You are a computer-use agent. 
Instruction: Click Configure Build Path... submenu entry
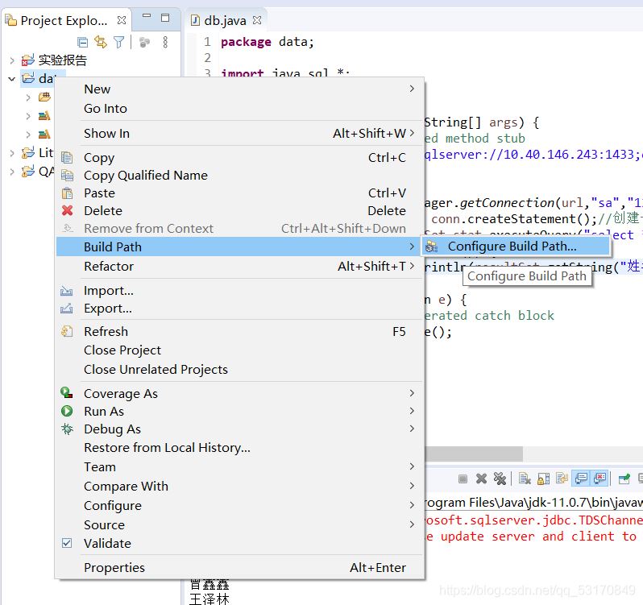click(516, 247)
